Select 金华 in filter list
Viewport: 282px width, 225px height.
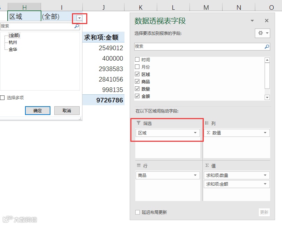click(x=13, y=49)
